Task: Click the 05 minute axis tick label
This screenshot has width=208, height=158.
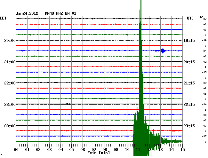Action: [71, 150]
